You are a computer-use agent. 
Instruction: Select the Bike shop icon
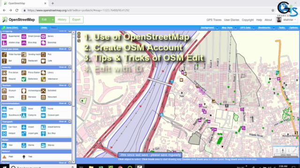[x=24, y=42]
